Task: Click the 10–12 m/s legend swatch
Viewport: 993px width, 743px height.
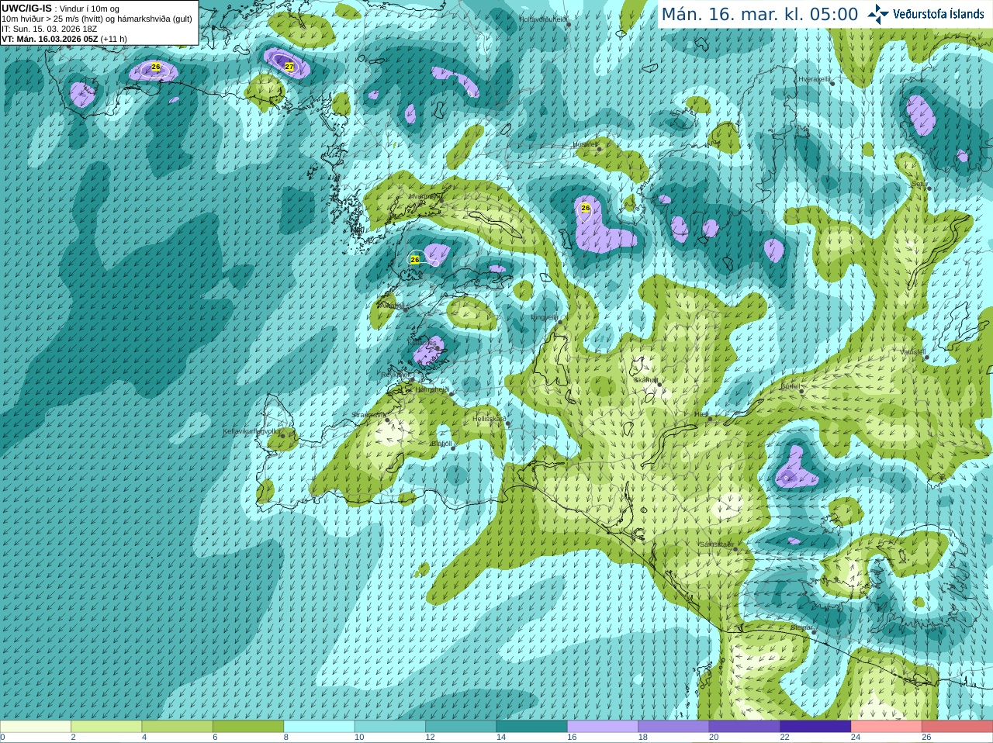Action: [390, 727]
